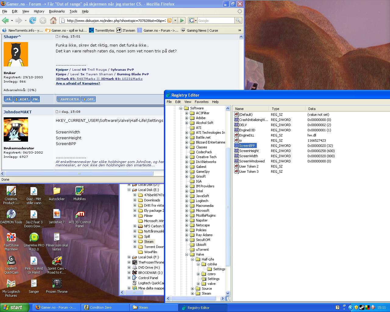Viewport: 390px width, 312px height.
Task: Select the Sanger text file icon
Action: point(34,286)
